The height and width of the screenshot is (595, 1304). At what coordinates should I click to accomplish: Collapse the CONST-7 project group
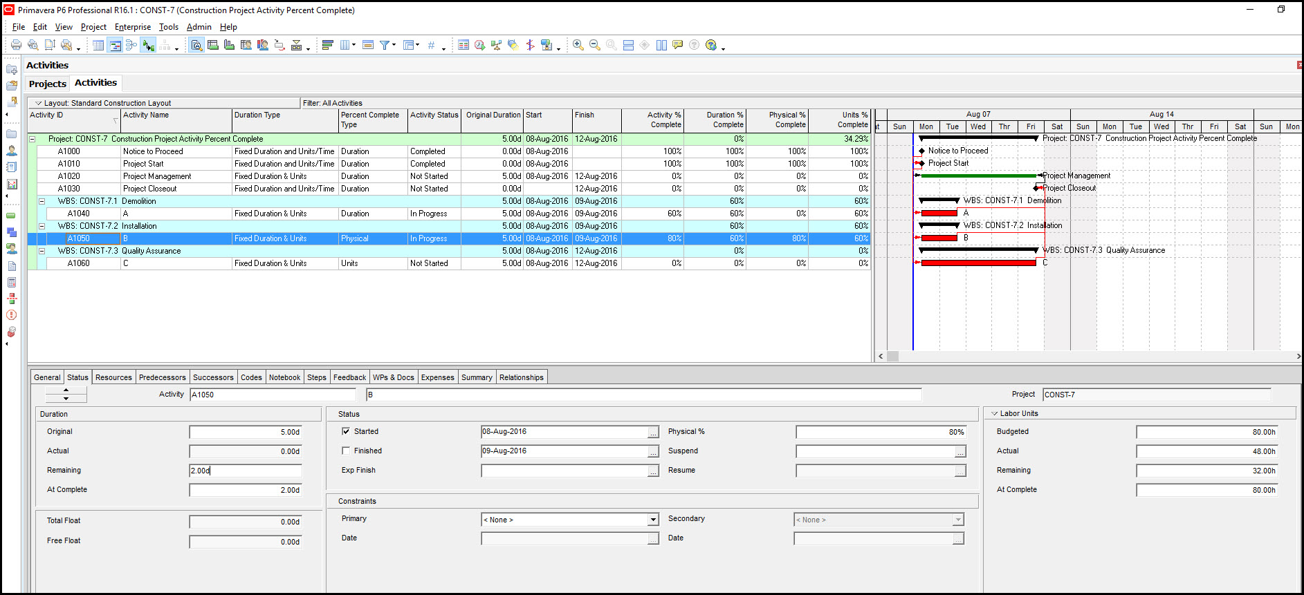pyautogui.click(x=32, y=139)
